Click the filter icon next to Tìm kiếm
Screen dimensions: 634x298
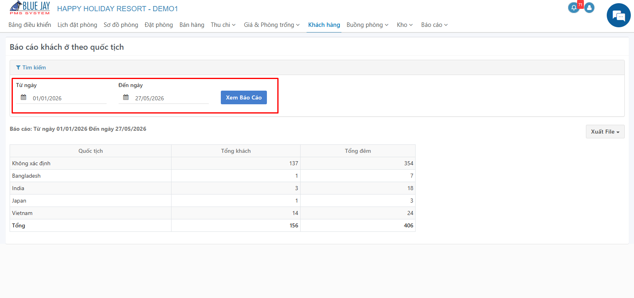click(18, 67)
